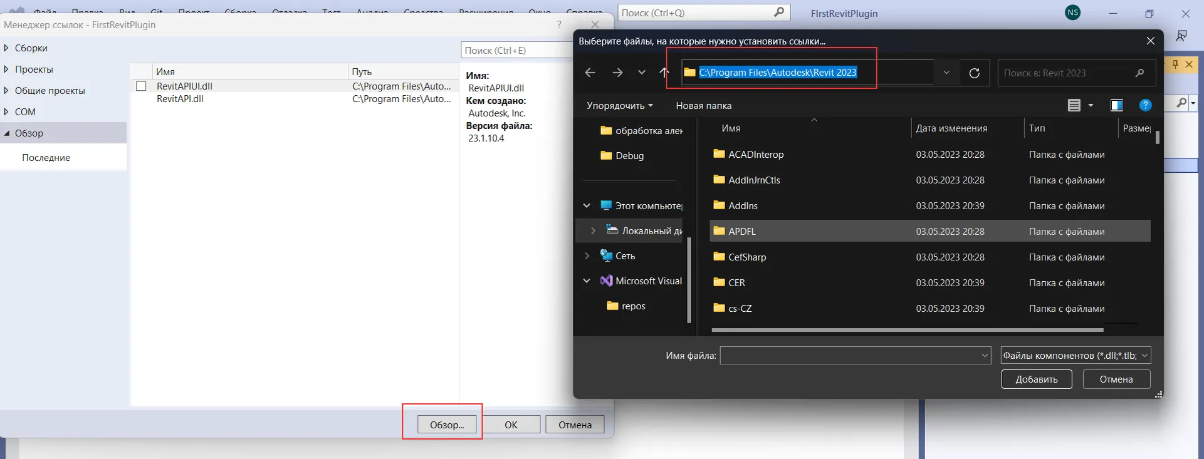The image size is (1204, 459).
Task: Collapse the Microsoft Visual Studio tree node
Action: pos(587,281)
